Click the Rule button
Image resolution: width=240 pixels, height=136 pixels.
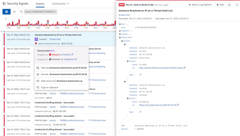click(x=220, y=5)
